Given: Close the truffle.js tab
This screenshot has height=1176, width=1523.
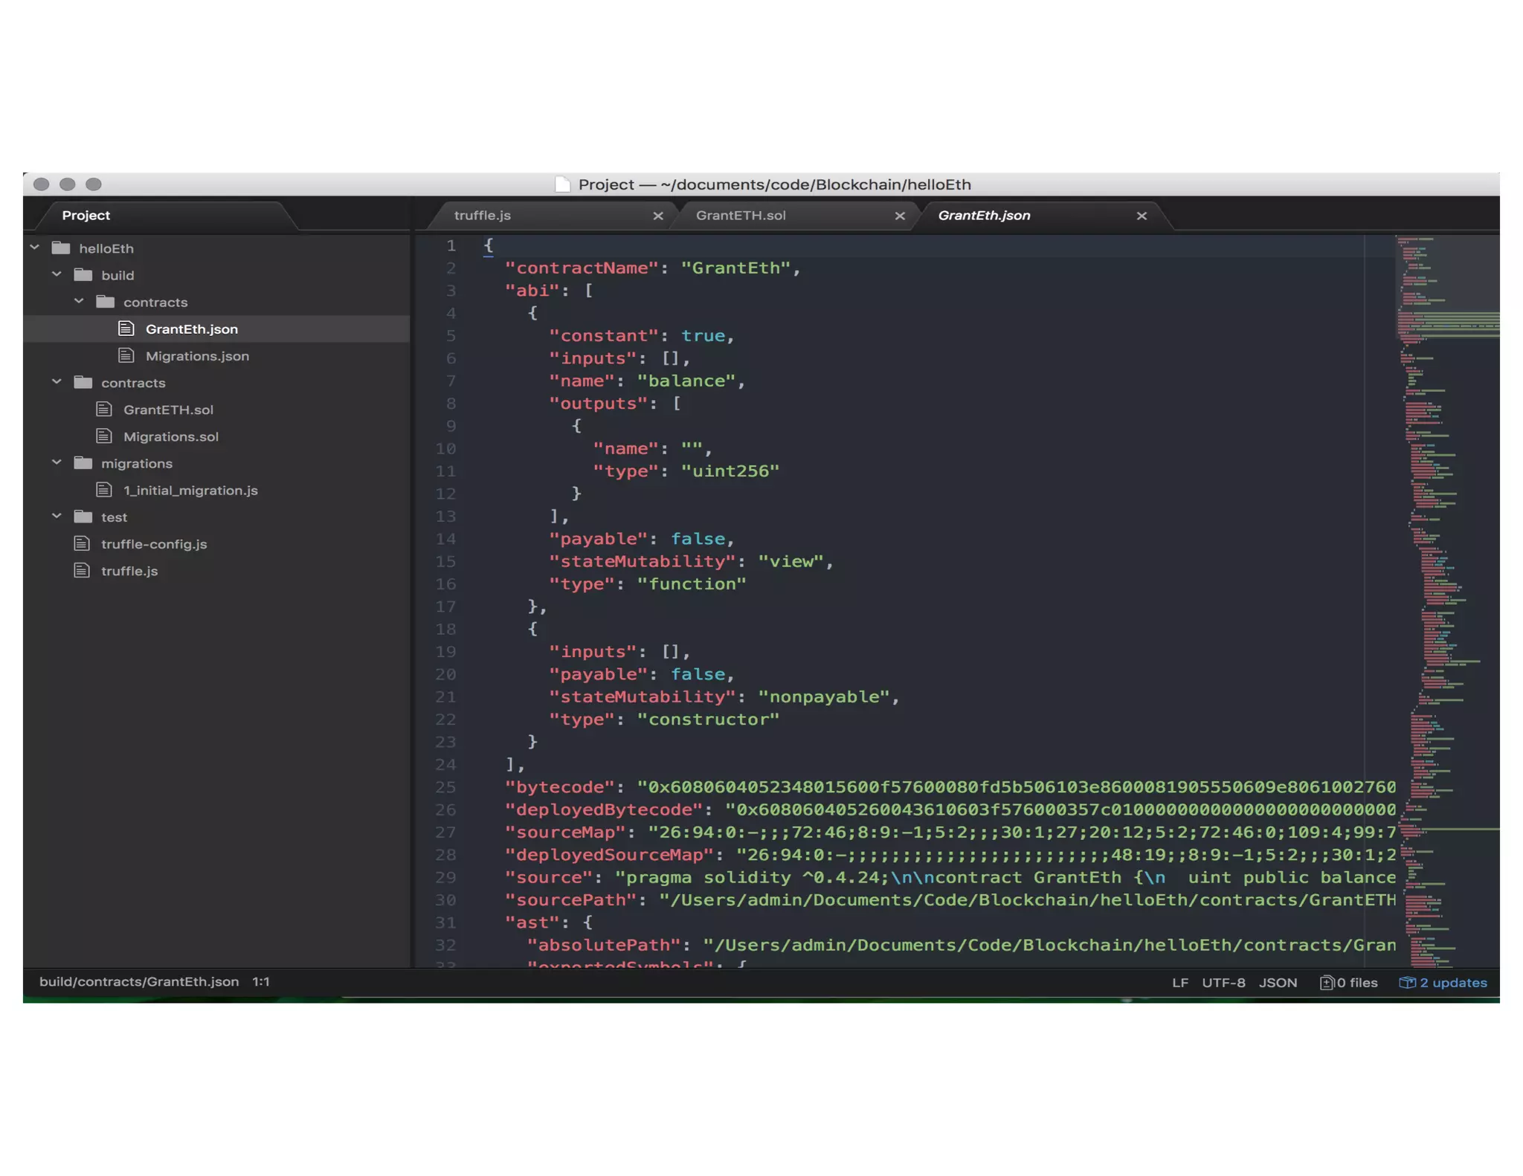Looking at the screenshot, I should click(x=658, y=216).
